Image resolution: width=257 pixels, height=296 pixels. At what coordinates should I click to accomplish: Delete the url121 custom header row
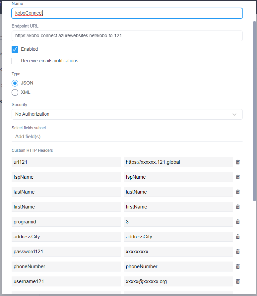pos(238,162)
